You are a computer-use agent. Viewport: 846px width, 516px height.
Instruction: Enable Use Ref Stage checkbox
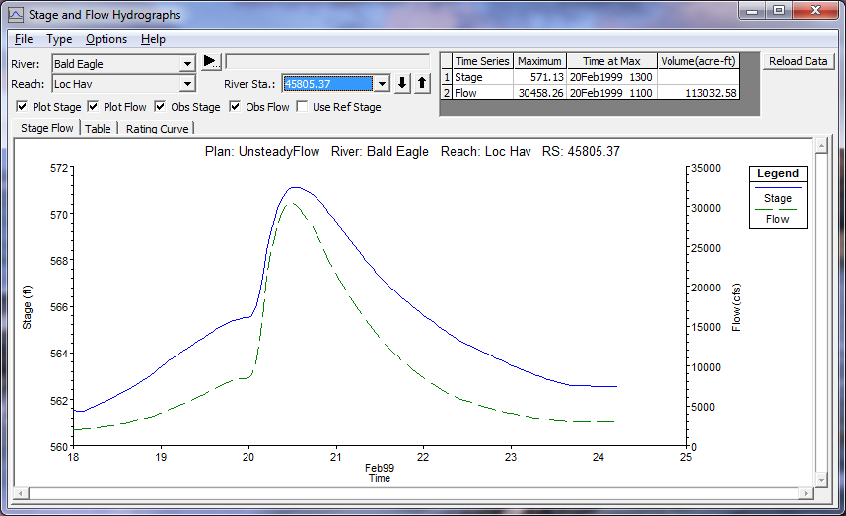(x=303, y=107)
